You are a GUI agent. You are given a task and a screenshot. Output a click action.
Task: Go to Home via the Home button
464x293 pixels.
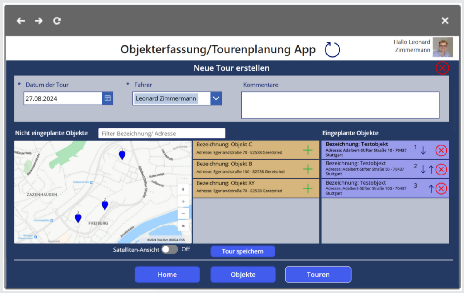point(167,274)
